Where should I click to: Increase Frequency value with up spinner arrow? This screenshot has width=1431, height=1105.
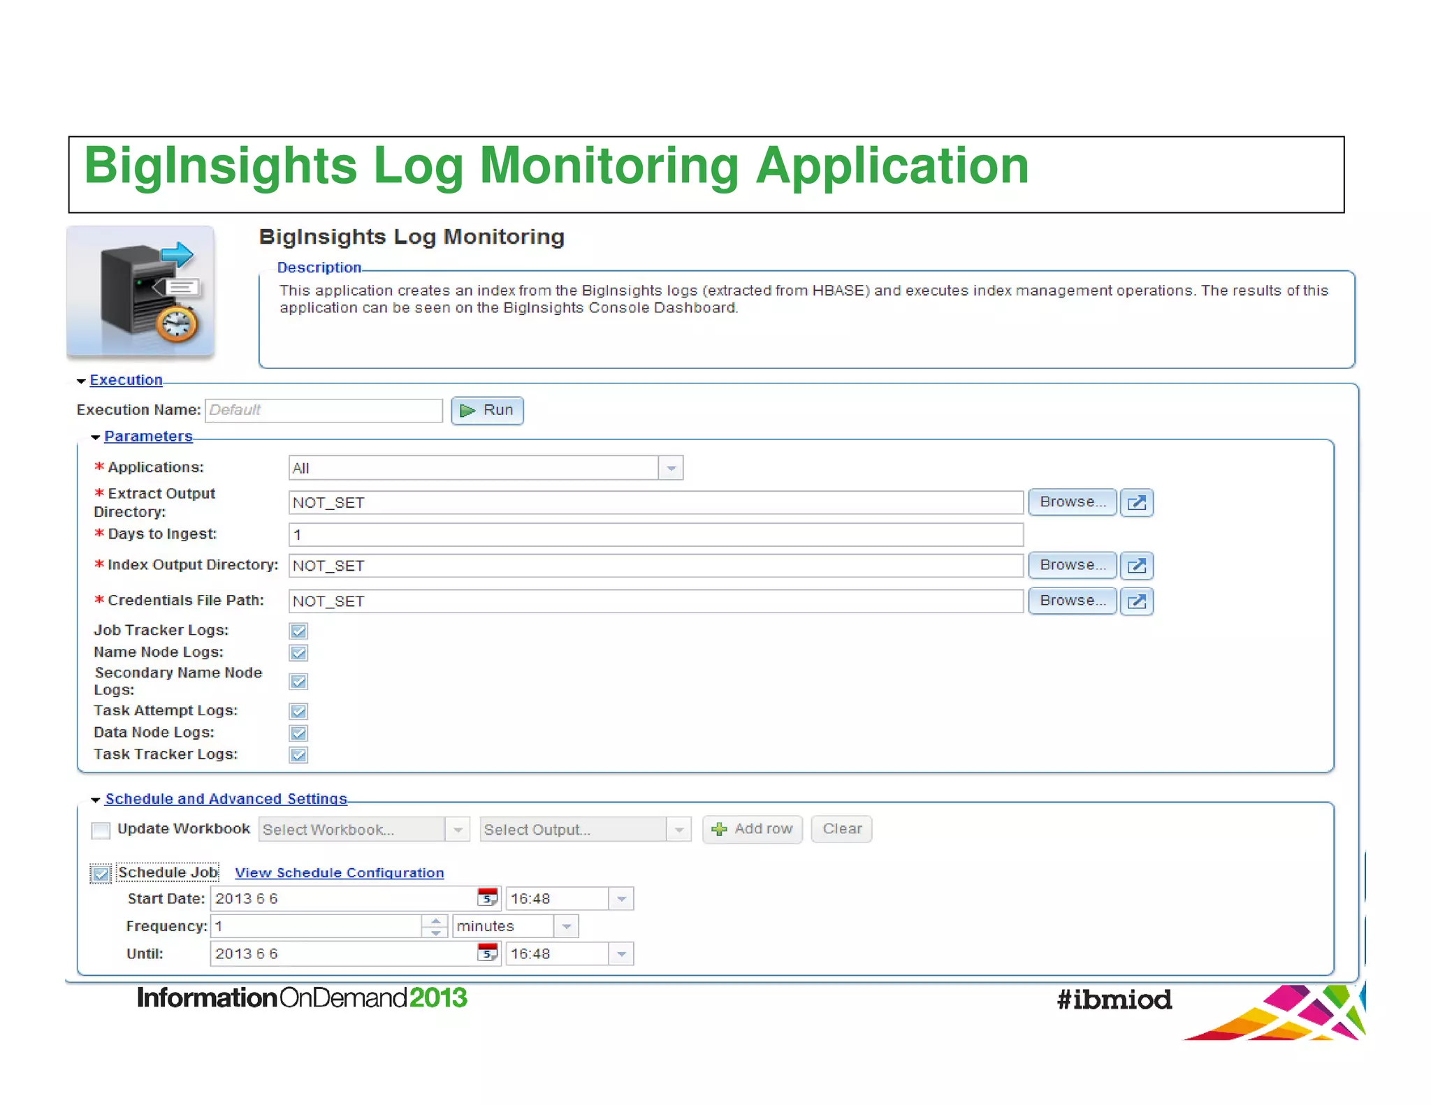tap(435, 921)
